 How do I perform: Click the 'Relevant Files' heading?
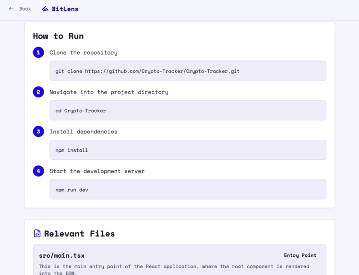coord(79,234)
